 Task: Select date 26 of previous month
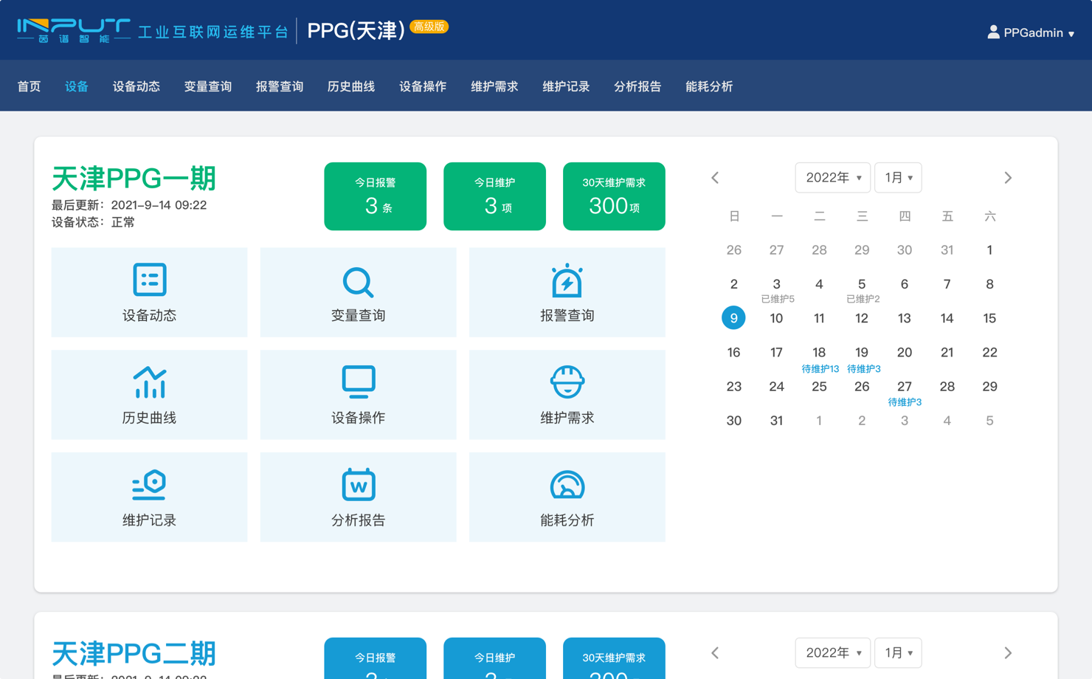(x=733, y=250)
